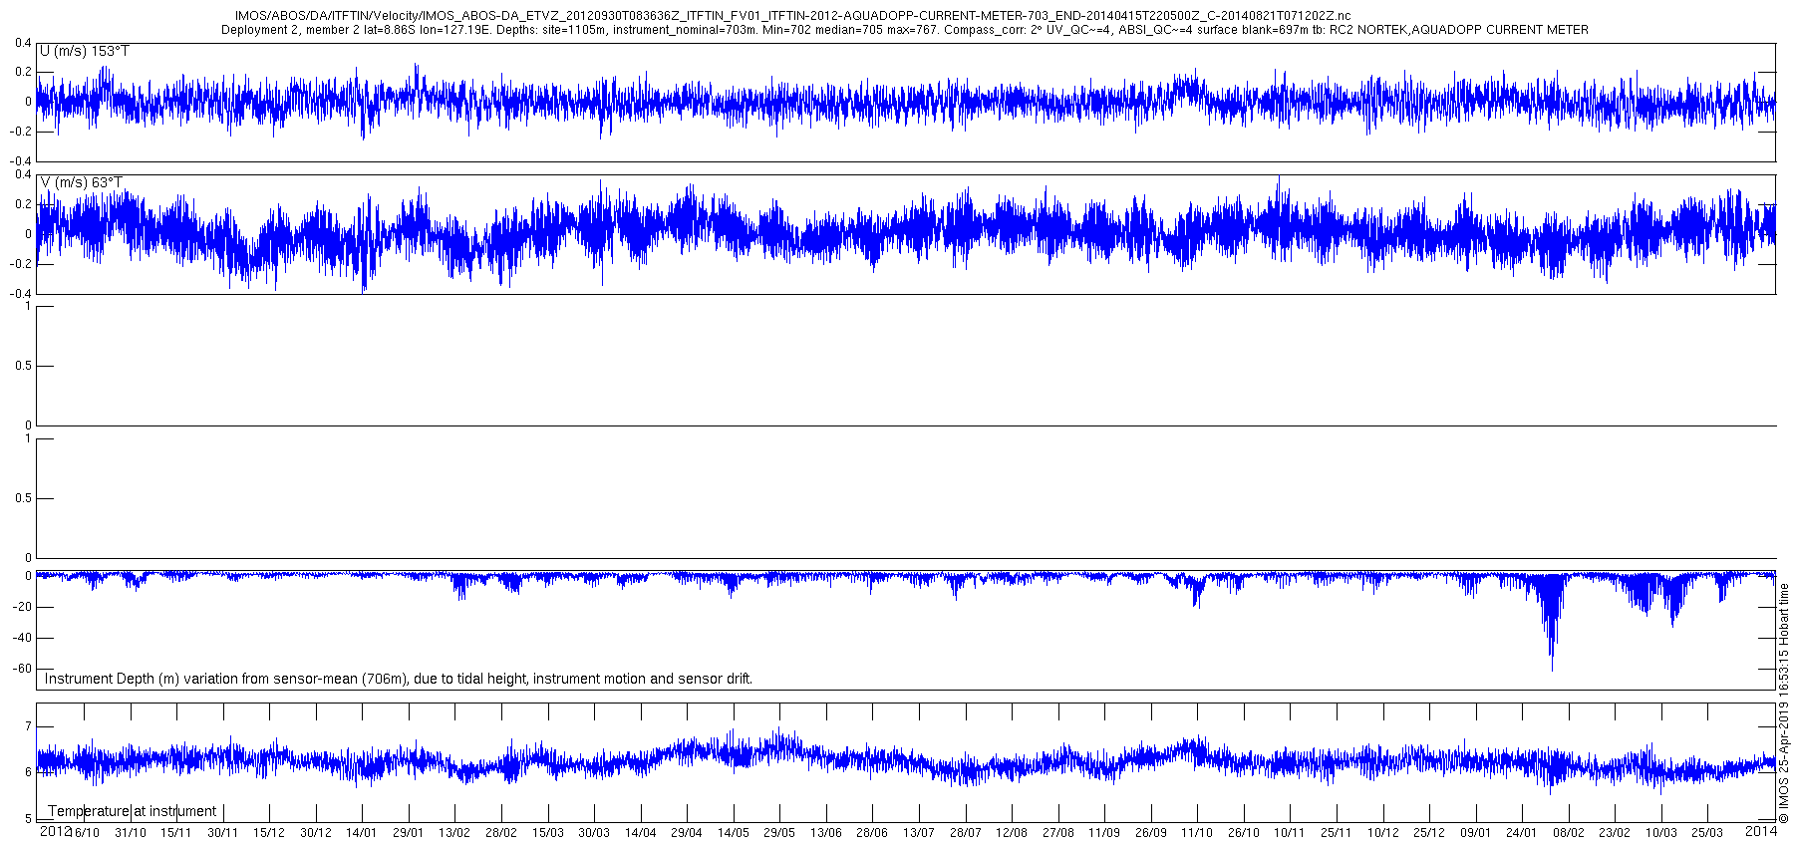Pick the '29/04' date tick label

coord(687,833)
